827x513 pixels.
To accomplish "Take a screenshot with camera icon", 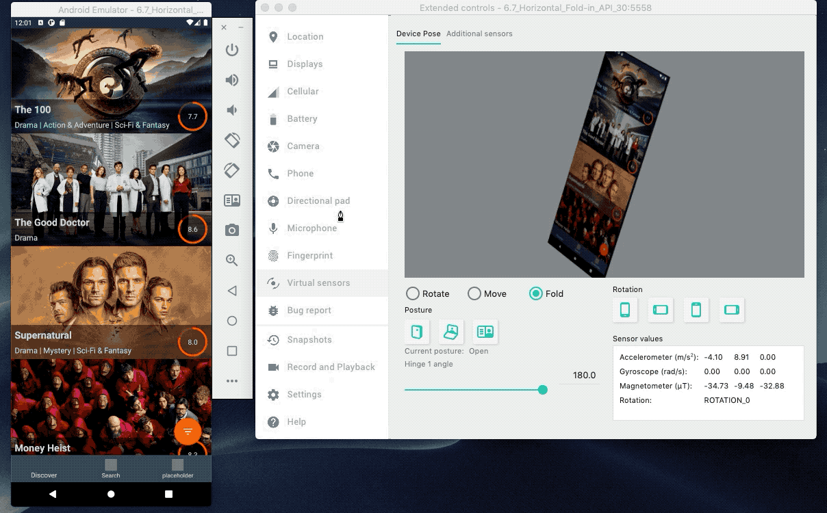I will click(232, 231).
